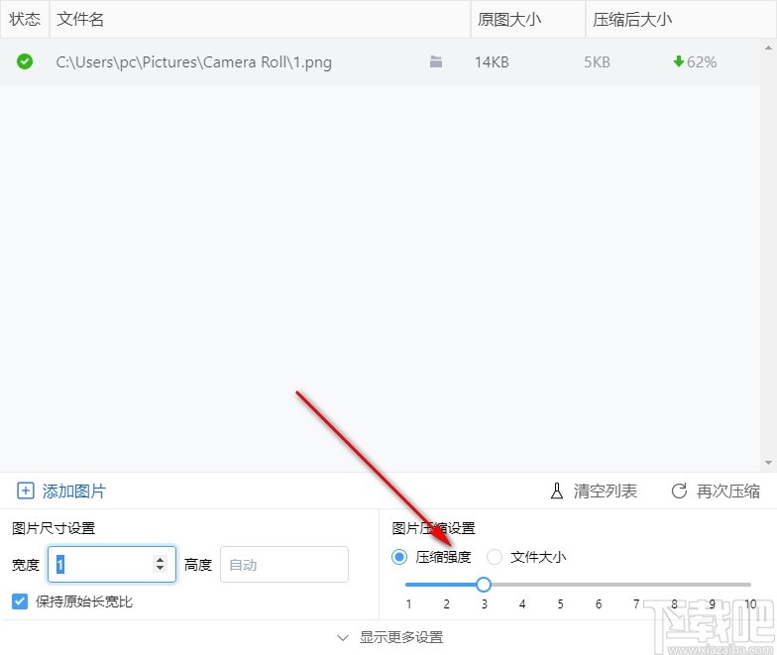Click the 原图大小 column header
The image size is (777, 655).
[527, 19]
